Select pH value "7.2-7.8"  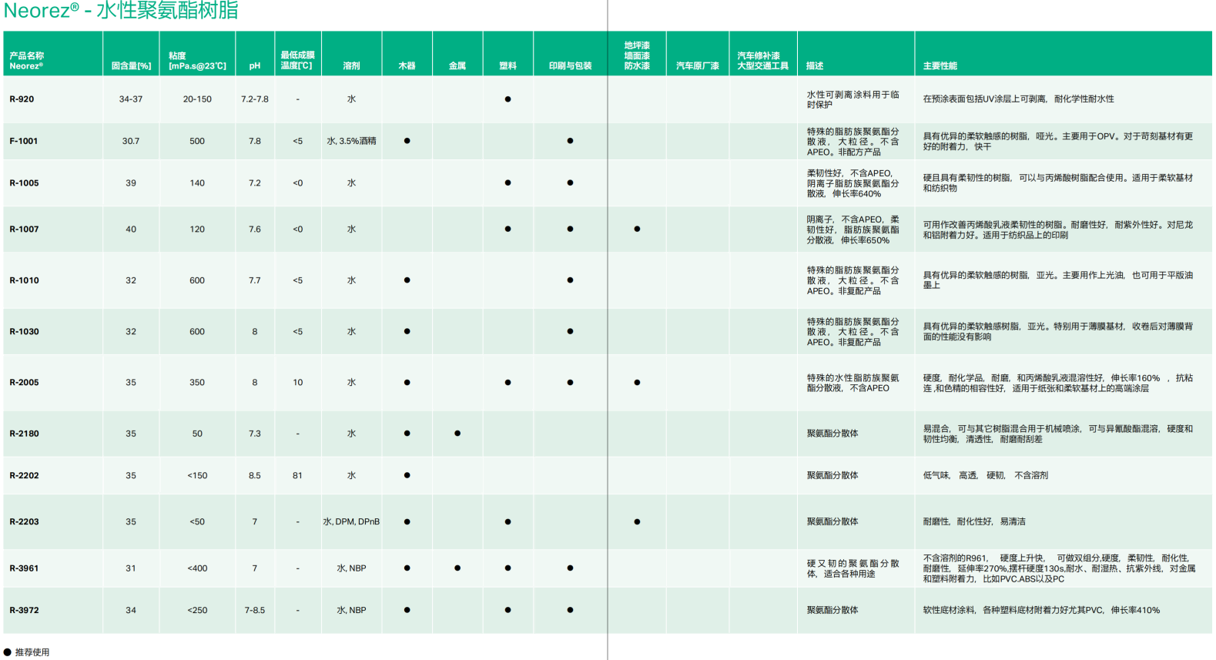255,99
